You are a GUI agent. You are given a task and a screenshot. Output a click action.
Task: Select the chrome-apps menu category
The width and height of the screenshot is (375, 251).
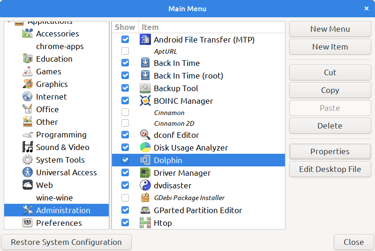(x=56, y=46)
